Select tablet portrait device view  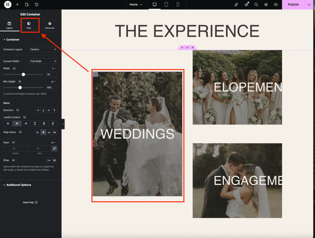(x=166, y=5)
